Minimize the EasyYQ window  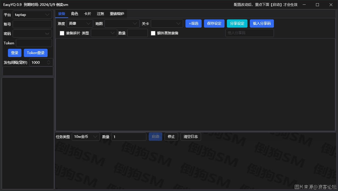coord(304,5)
